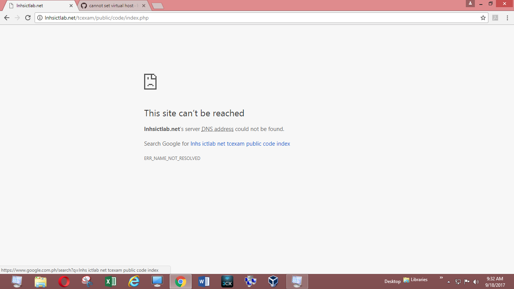
Task: Start Internet Explorer from the taskbar
Action: (134, 281)
